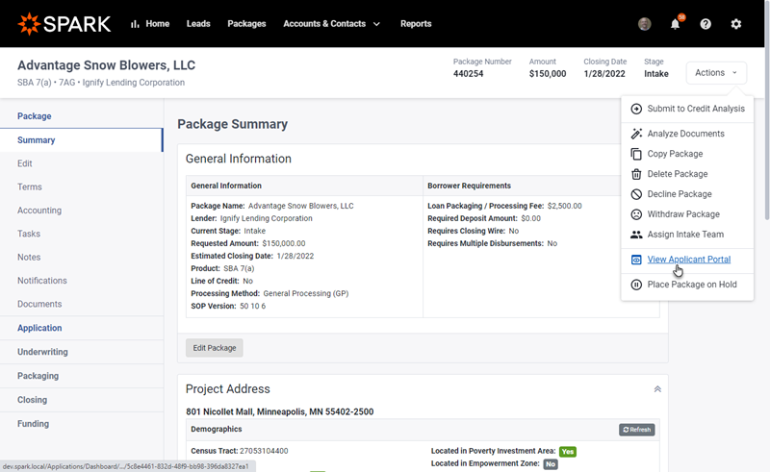770x472 pixels.
Task: Click the Copy Package icon
Action: [636, 154]
